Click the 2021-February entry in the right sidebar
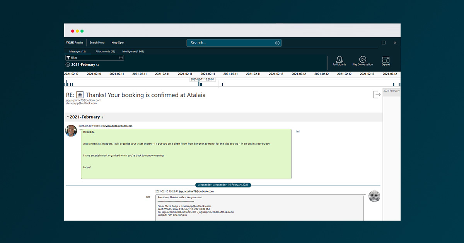Screen dimensions: 464x243 [391, 91]
